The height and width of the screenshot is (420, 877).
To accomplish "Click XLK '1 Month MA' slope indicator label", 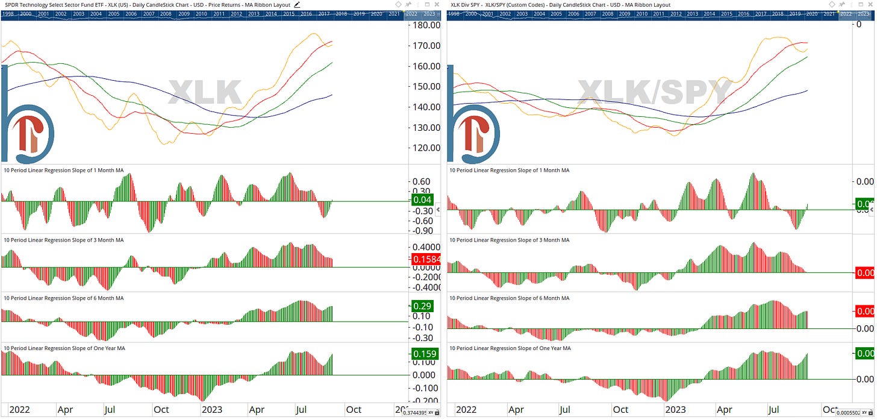I will pyautogui.click(x=63, y=171).
